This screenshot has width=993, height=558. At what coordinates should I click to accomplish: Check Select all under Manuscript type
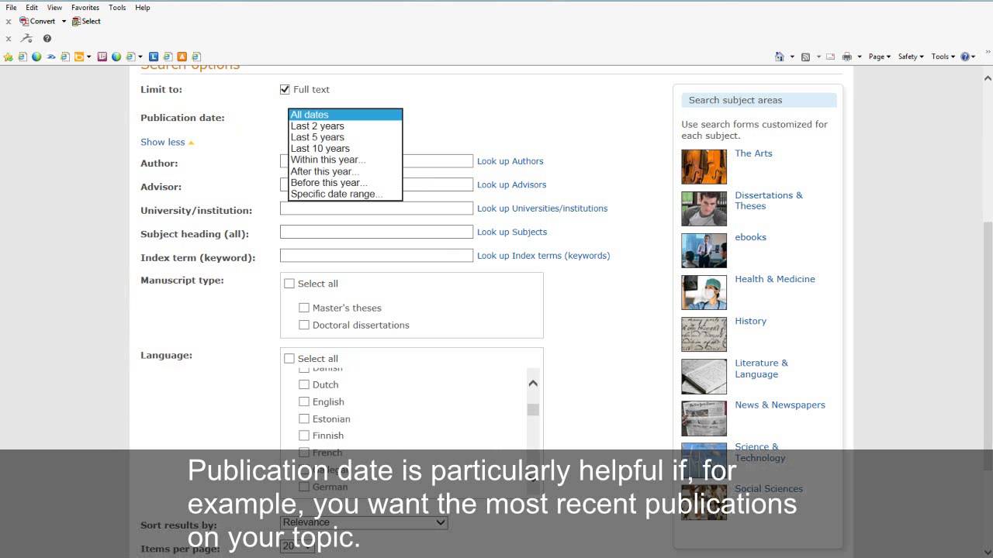[289, 284]
